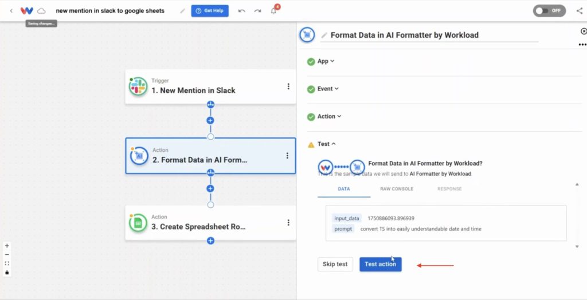
Task: Open options menu for Slack trigger step
Action: 288,86
